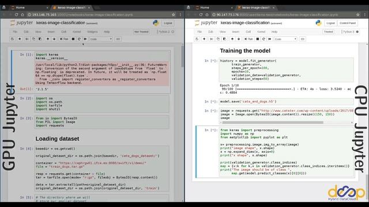
Task: Go to the home page in the right browser
Action: pyautogui.click(x=207, y=14)
